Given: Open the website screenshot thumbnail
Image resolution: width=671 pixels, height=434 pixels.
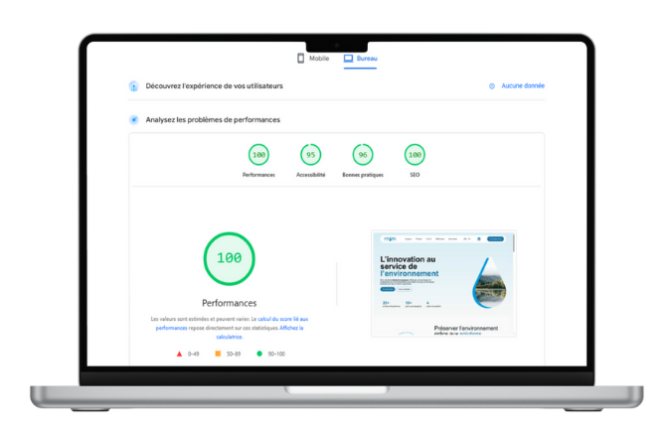Looking at the screenshot, I should (443, 284).
